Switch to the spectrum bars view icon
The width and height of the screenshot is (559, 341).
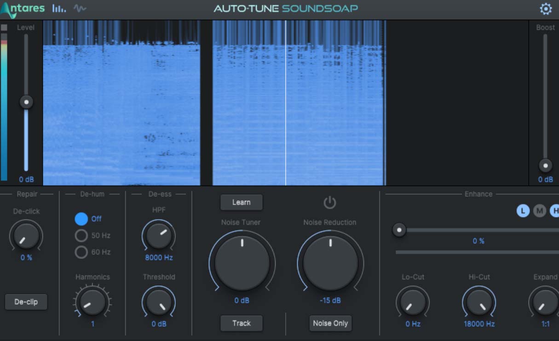59,8
